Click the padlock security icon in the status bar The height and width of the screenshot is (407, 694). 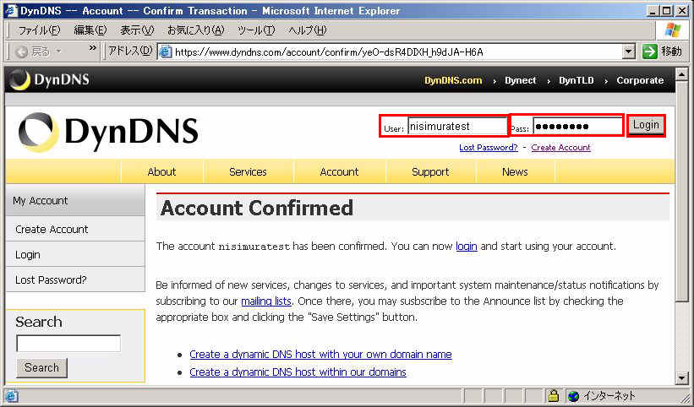coord(553,395)
